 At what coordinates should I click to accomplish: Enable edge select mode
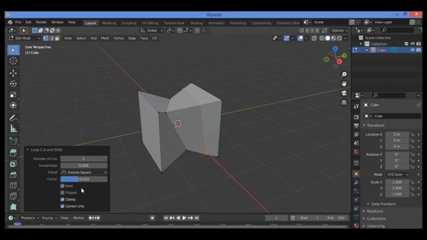51,39
